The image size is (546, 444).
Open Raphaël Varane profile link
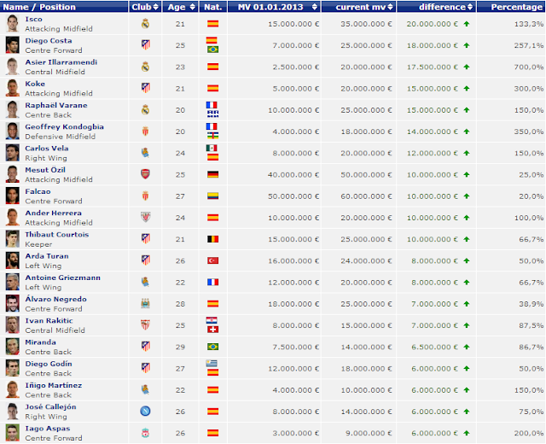56,106
